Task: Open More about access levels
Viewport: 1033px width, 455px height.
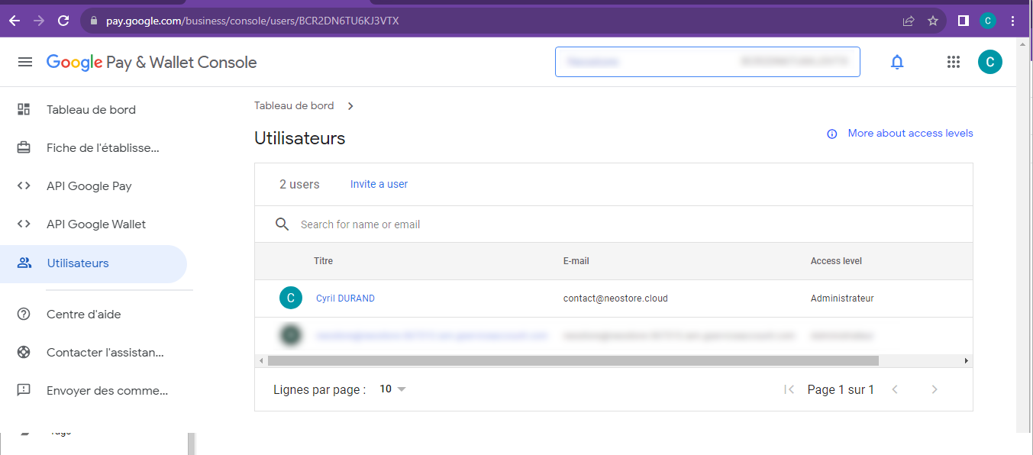Action: click(910, 133)
